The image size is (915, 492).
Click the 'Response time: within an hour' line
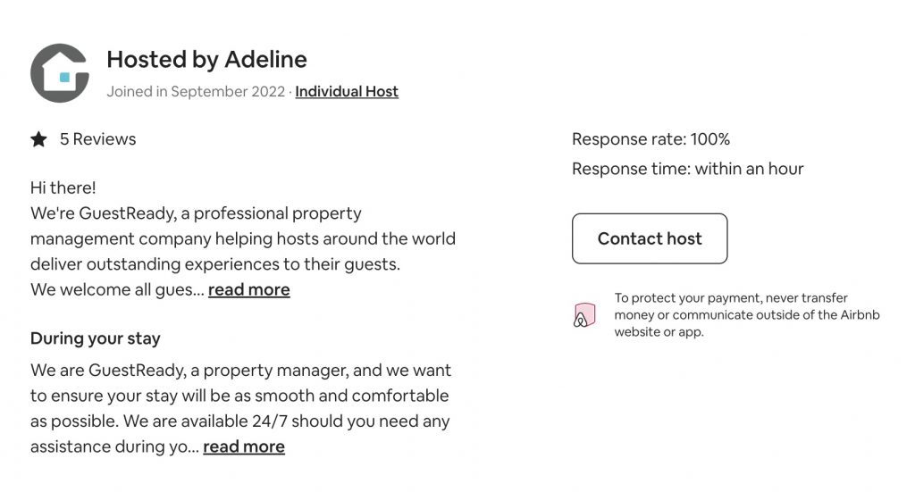687,169
